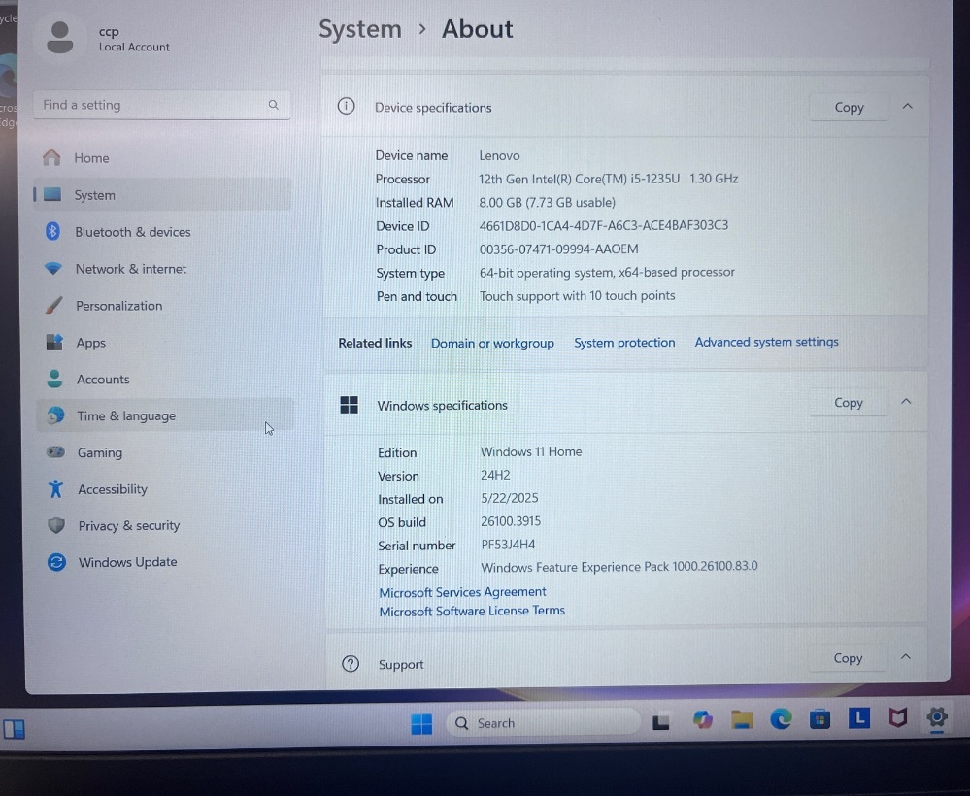This screenshot has width=970, height=796.
Task: Launch Copilot from the taskbar
Action: (x=702, y=720)
